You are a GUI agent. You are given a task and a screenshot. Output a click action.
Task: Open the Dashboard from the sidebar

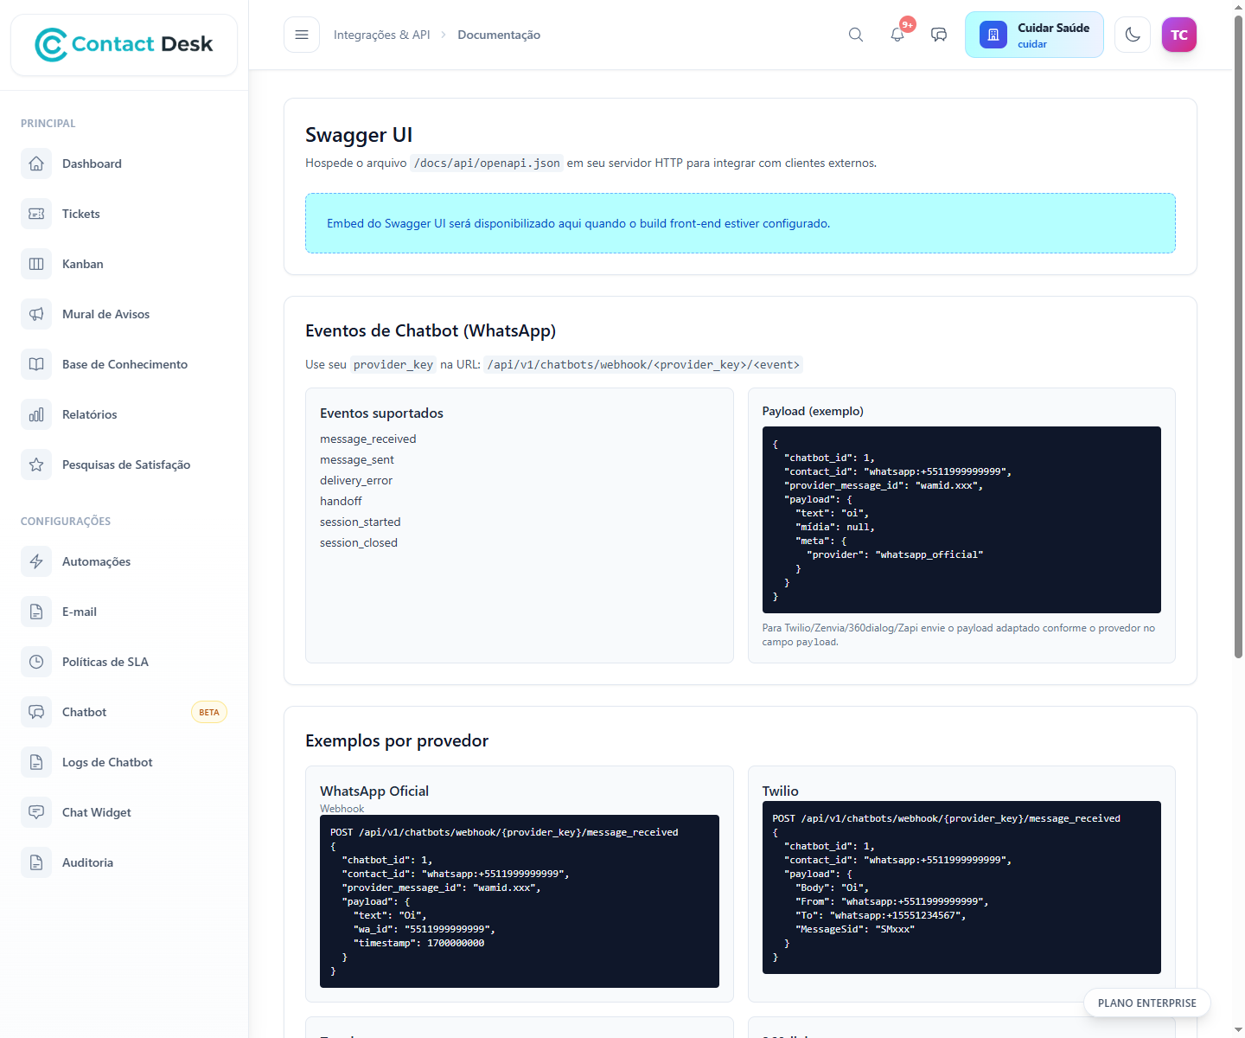coord(92,163)
